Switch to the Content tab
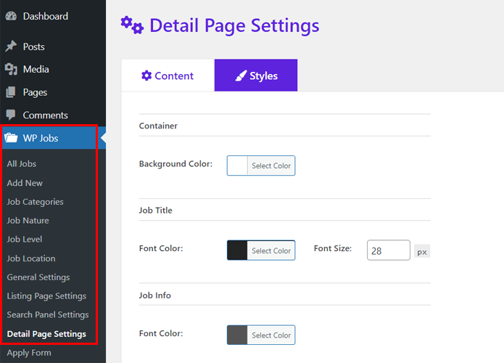The width and height of the screenshot is (504, 363). coord(168,76)
